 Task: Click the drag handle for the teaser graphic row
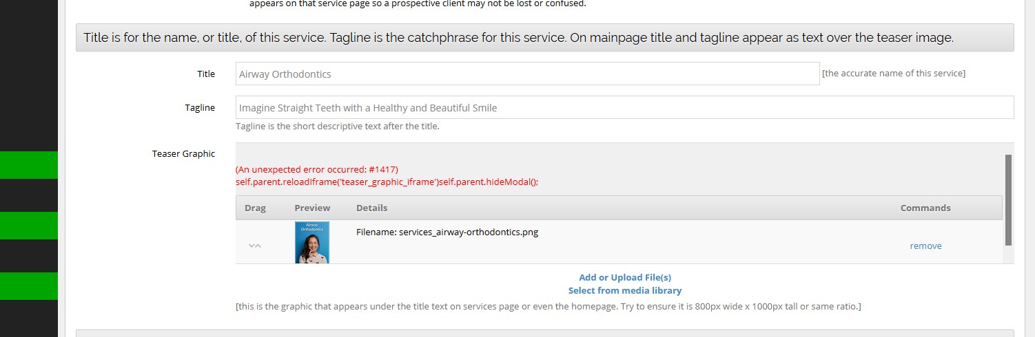pos(255,246)
